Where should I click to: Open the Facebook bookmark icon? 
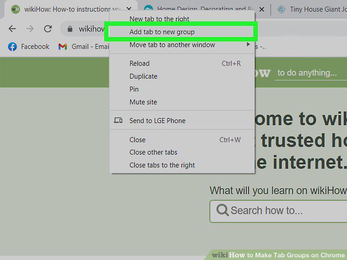point(12,47)
